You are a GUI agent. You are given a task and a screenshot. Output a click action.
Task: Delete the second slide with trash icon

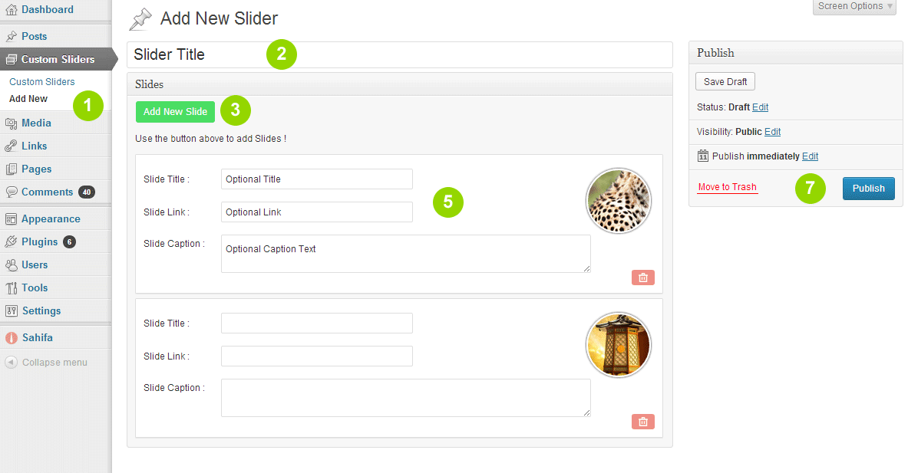[642, 422]
